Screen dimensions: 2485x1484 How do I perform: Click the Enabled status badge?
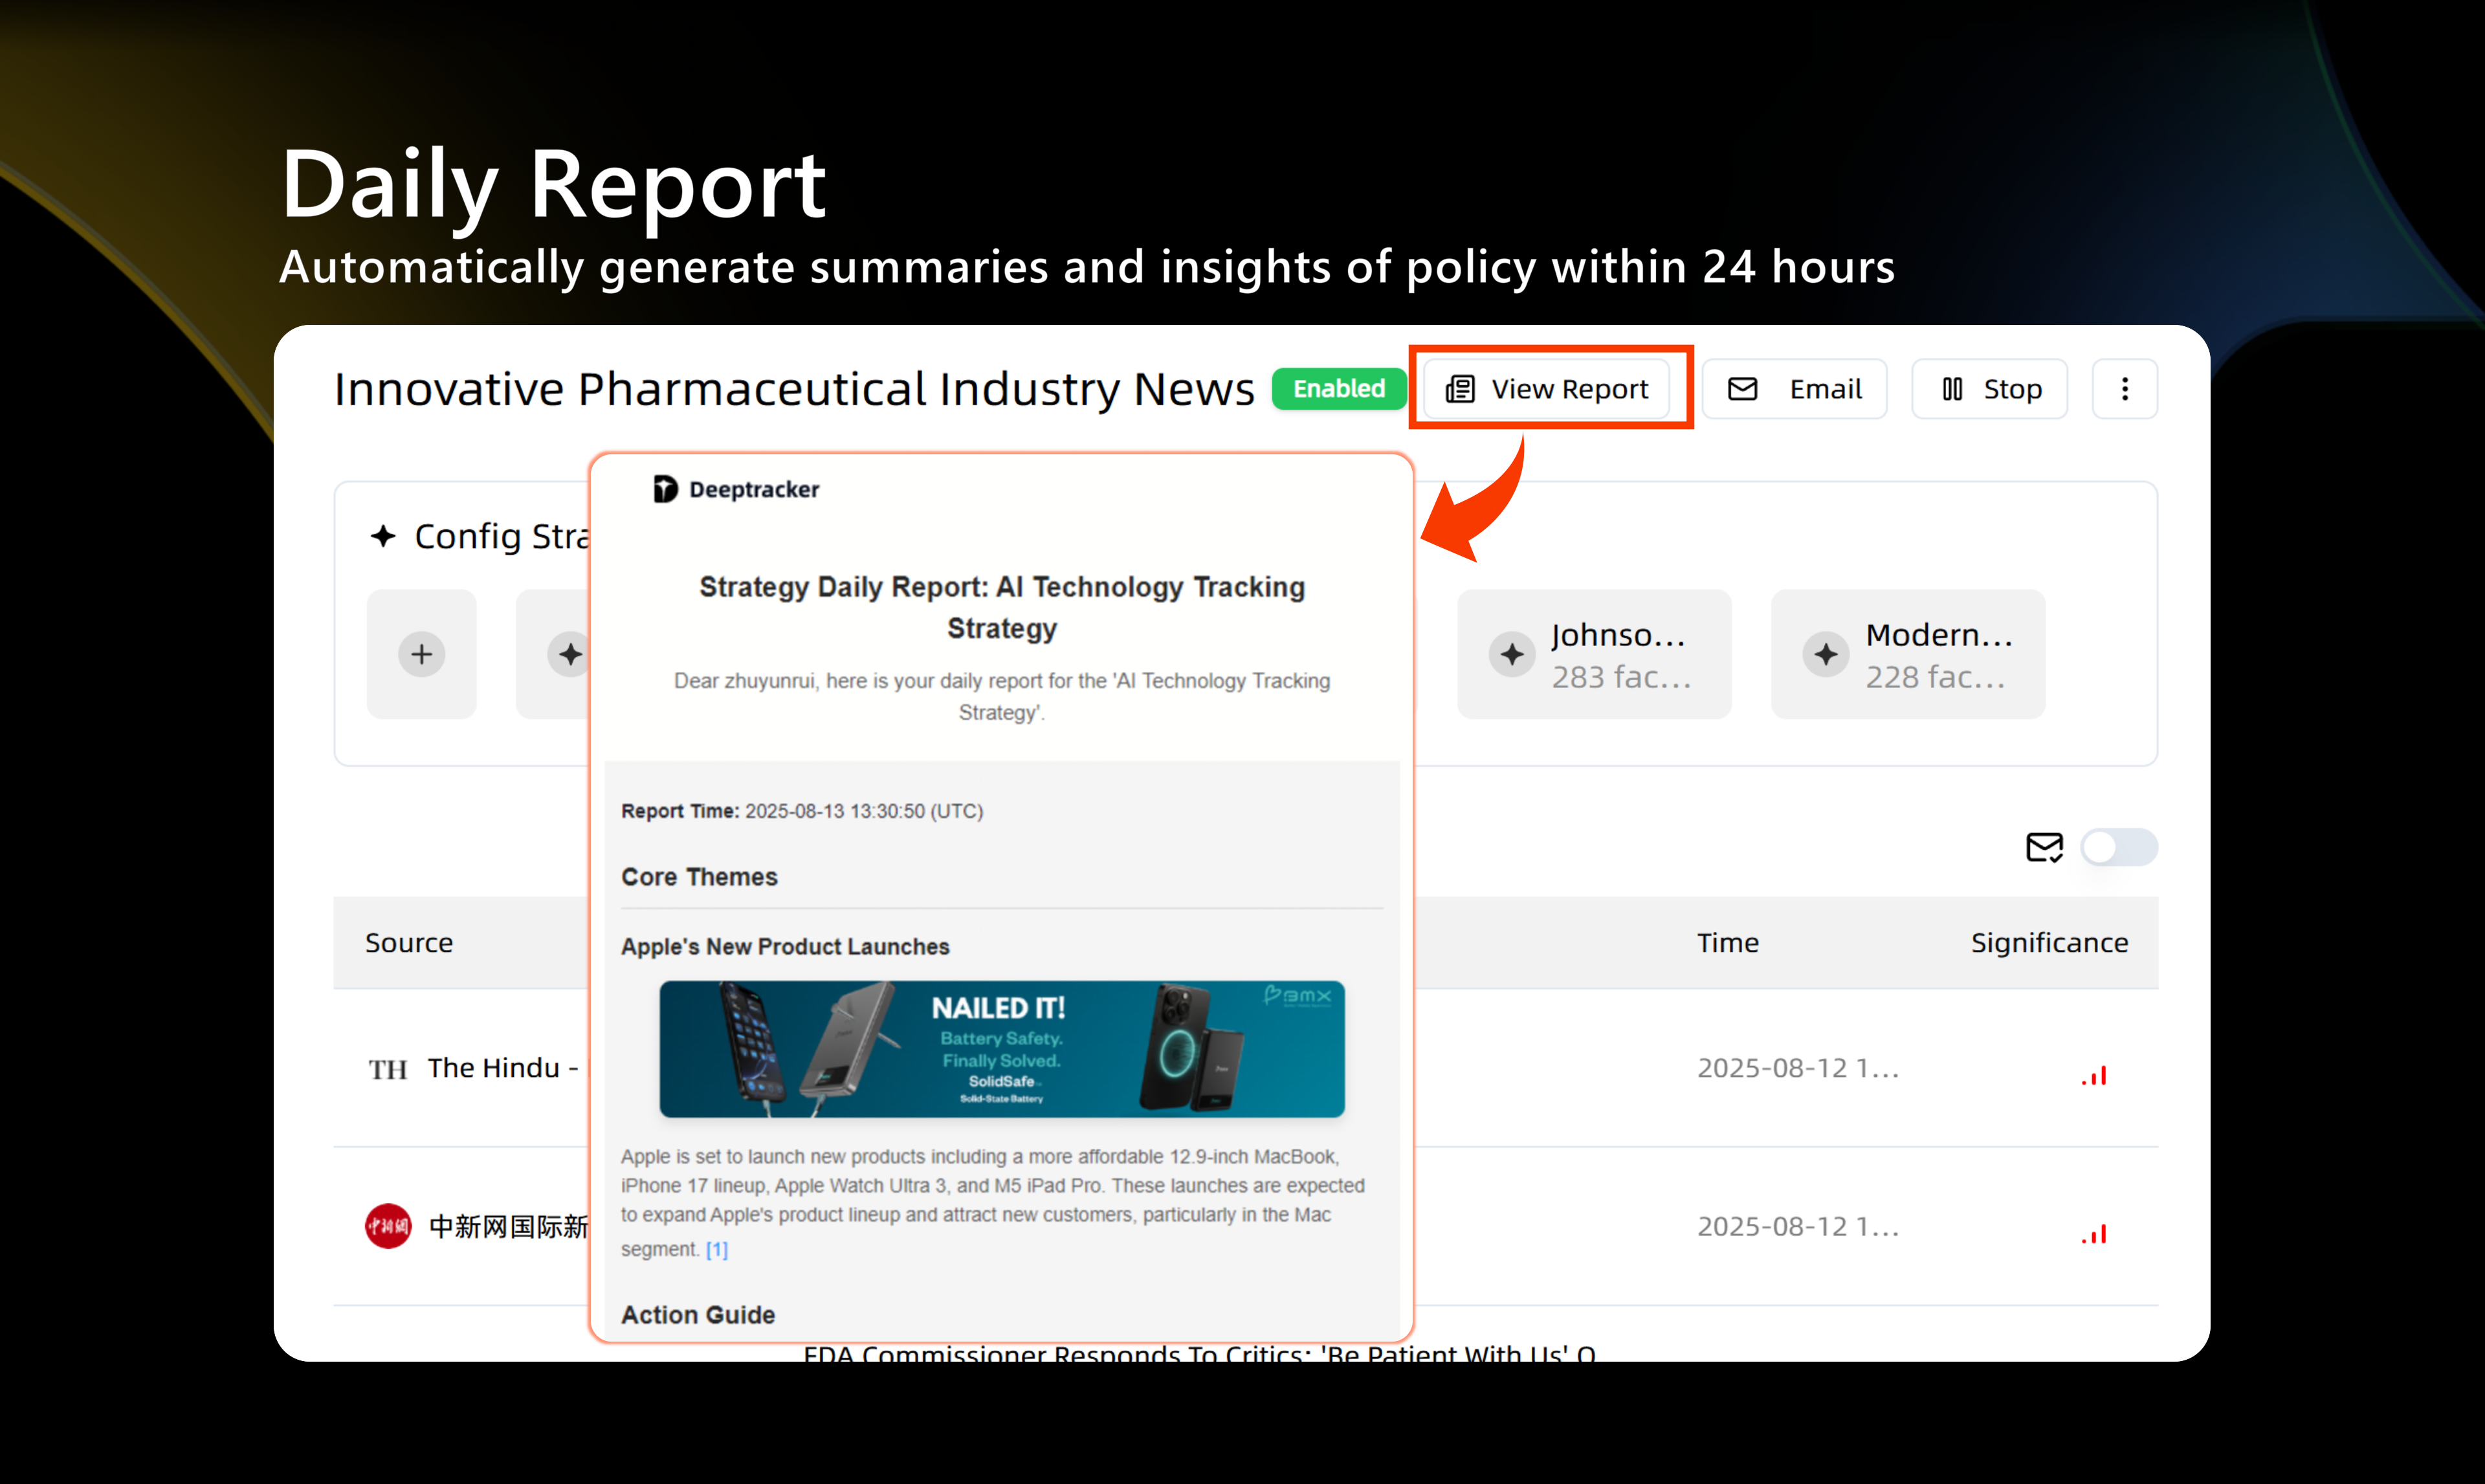(1338, 389)
